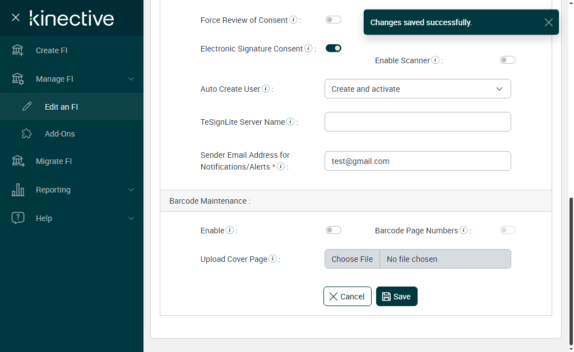Open Edit an FI submenu item
The image size is (574, 352).
click(x=72, y=107)
